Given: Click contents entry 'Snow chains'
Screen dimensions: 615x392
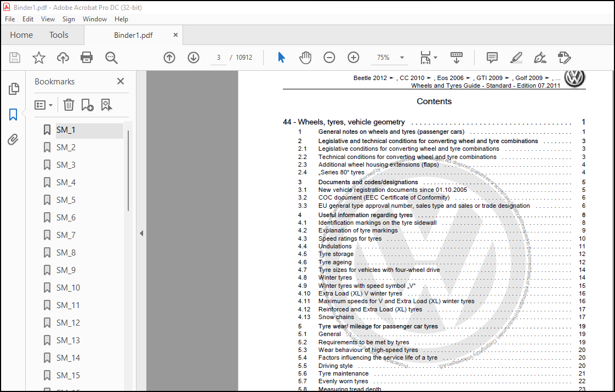Looking at the screenshot, I should pyautogui.click(x=336, y=317).
